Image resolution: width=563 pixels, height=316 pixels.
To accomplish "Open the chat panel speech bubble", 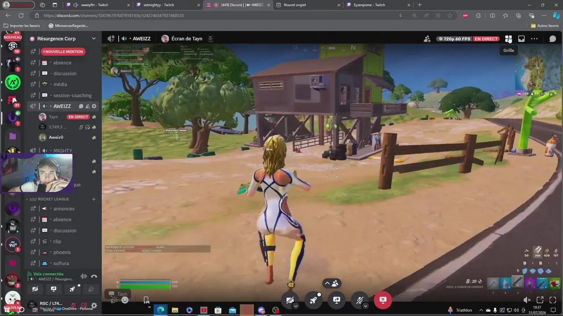I will [552, 39].
